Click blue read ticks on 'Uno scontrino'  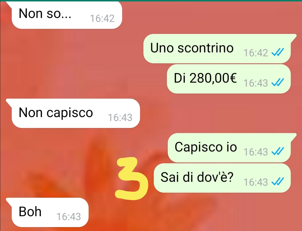[x=278, y=52]
